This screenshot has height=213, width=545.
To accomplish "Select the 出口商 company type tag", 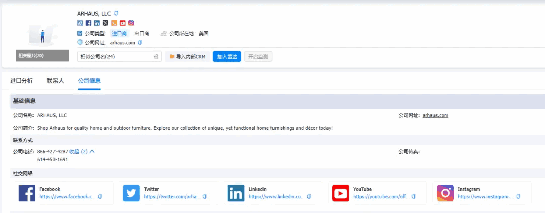I will point(142,33).
